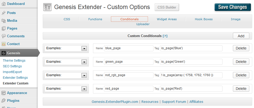Click the not_rgb_page Name field
The height and width of the screenshot is (108, 254).
[129, 75]
